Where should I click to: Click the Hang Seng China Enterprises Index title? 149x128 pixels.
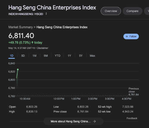(x=52, y=8)
